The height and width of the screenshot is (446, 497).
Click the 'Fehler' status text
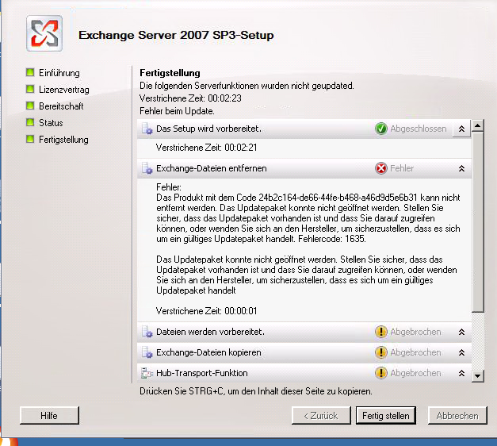402,168
